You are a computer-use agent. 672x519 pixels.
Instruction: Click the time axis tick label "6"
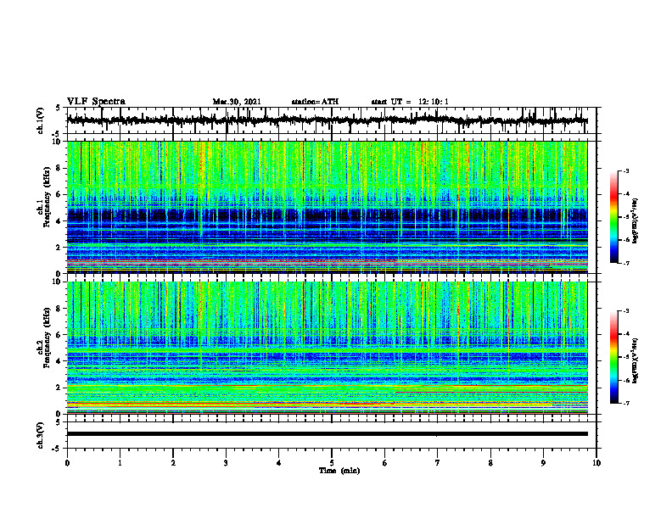coord(385,463)
